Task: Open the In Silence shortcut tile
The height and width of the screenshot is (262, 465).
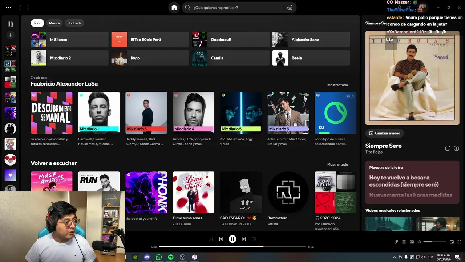Action: (x=69, y=40)
